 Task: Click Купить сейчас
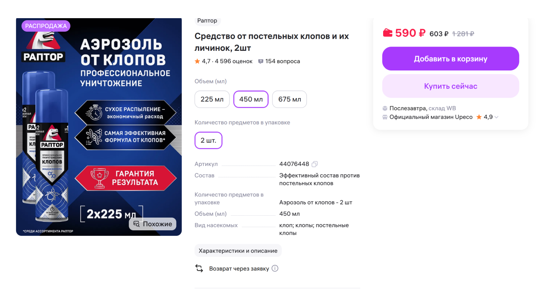click(450, 86)
